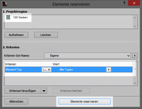Screen dimensions: 142x109
Task: Open the value arrow beside Alle Typen
Action: tap(109, 70)
